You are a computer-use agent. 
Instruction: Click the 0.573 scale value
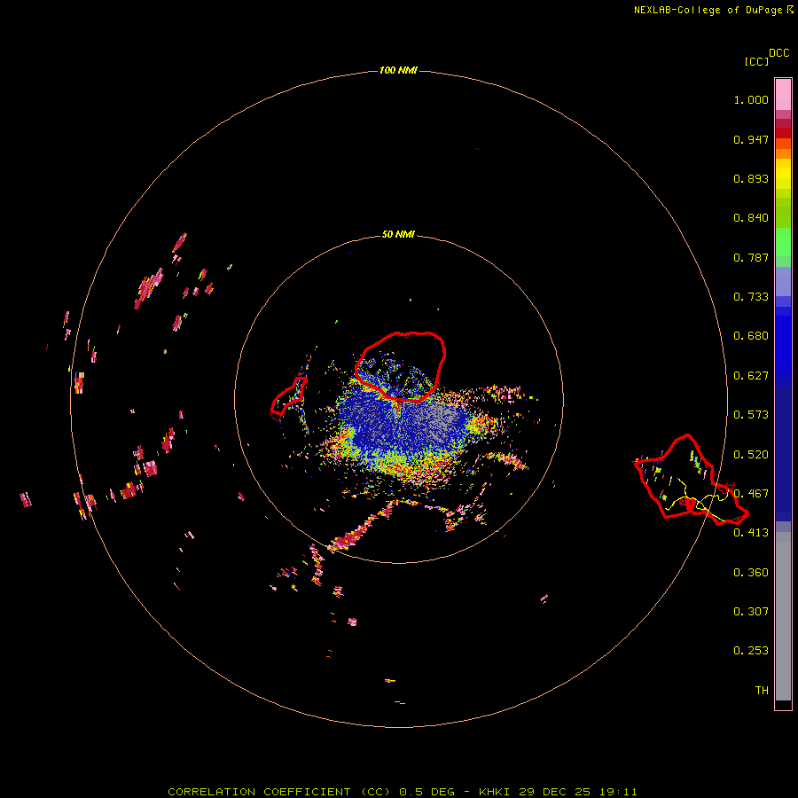point(751,415)
